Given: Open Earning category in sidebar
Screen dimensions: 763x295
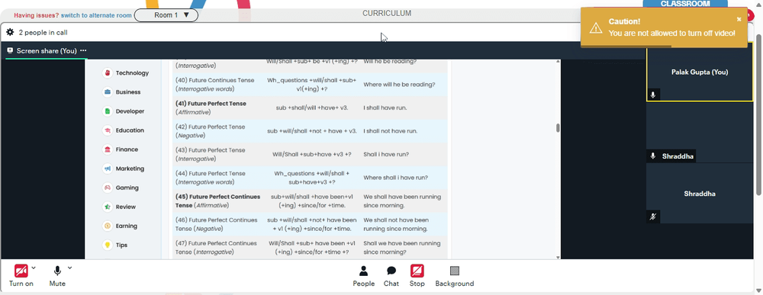Looking at the screenshot, I should click(x=121, y=226).
